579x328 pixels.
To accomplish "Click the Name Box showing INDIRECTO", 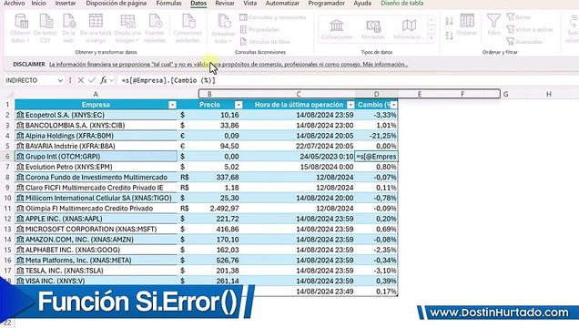I will [30, 80].
